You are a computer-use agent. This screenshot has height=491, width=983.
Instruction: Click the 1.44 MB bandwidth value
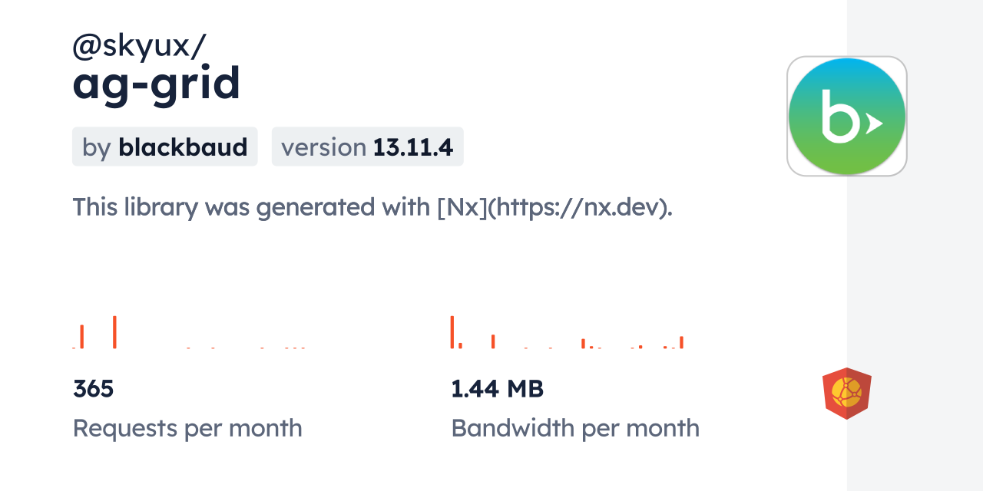tap(497, 389)
